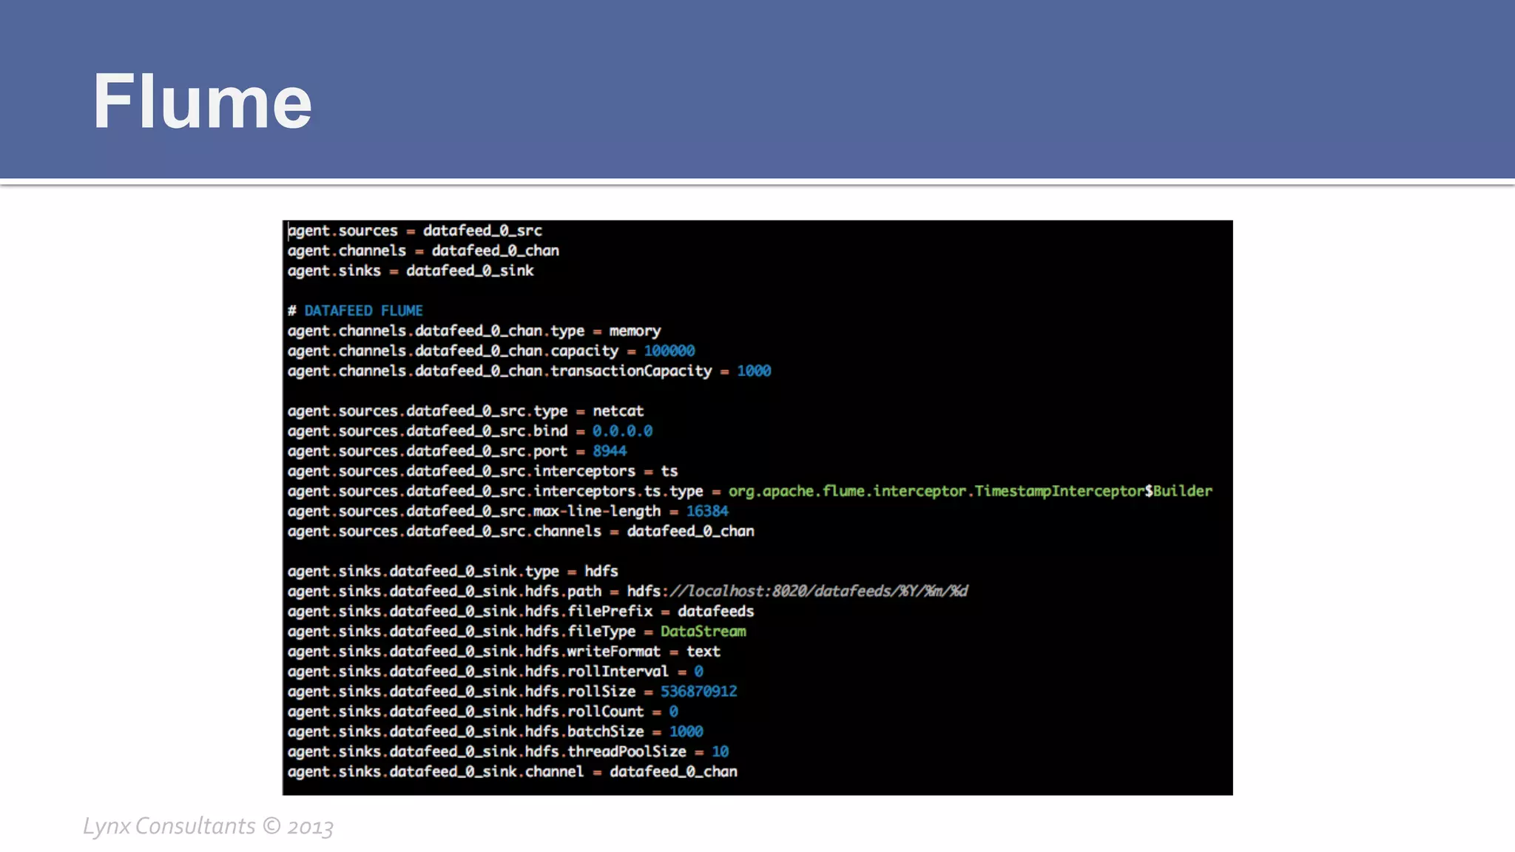The width and height of the screenshot is (1515, 852).
Task: Click the Lynx Consultants copyright footer
Action: tap(208, 826)
